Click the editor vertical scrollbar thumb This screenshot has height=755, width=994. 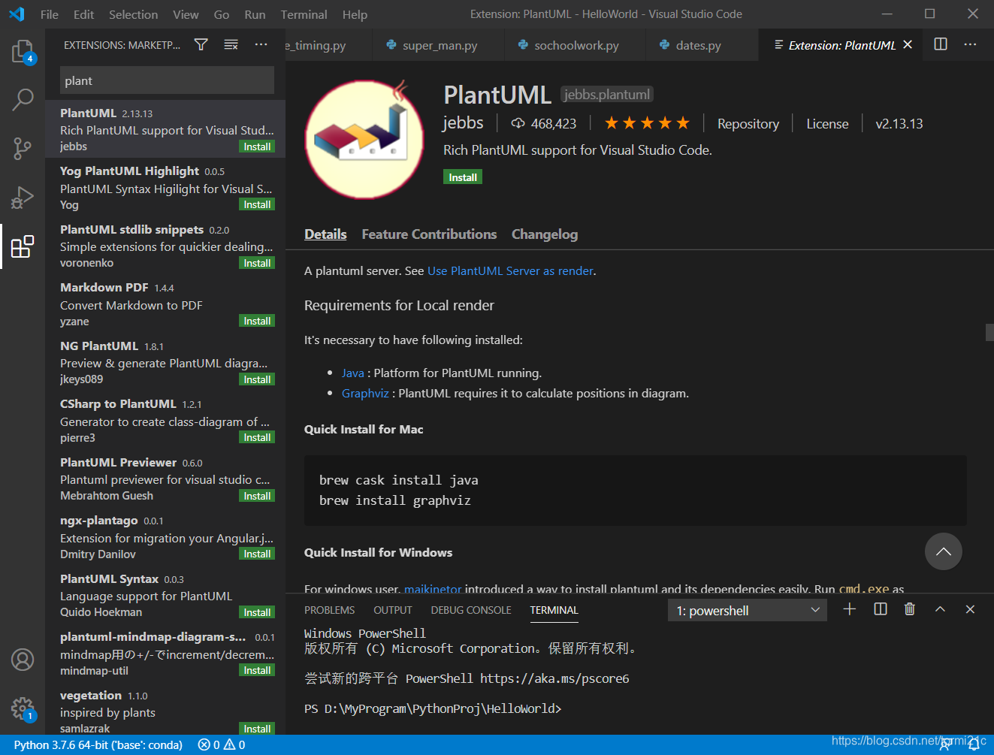click(x=989, y=332)
